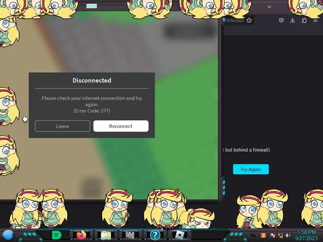Switch to Firefox from the taskbar

click(x=81, y=235)
